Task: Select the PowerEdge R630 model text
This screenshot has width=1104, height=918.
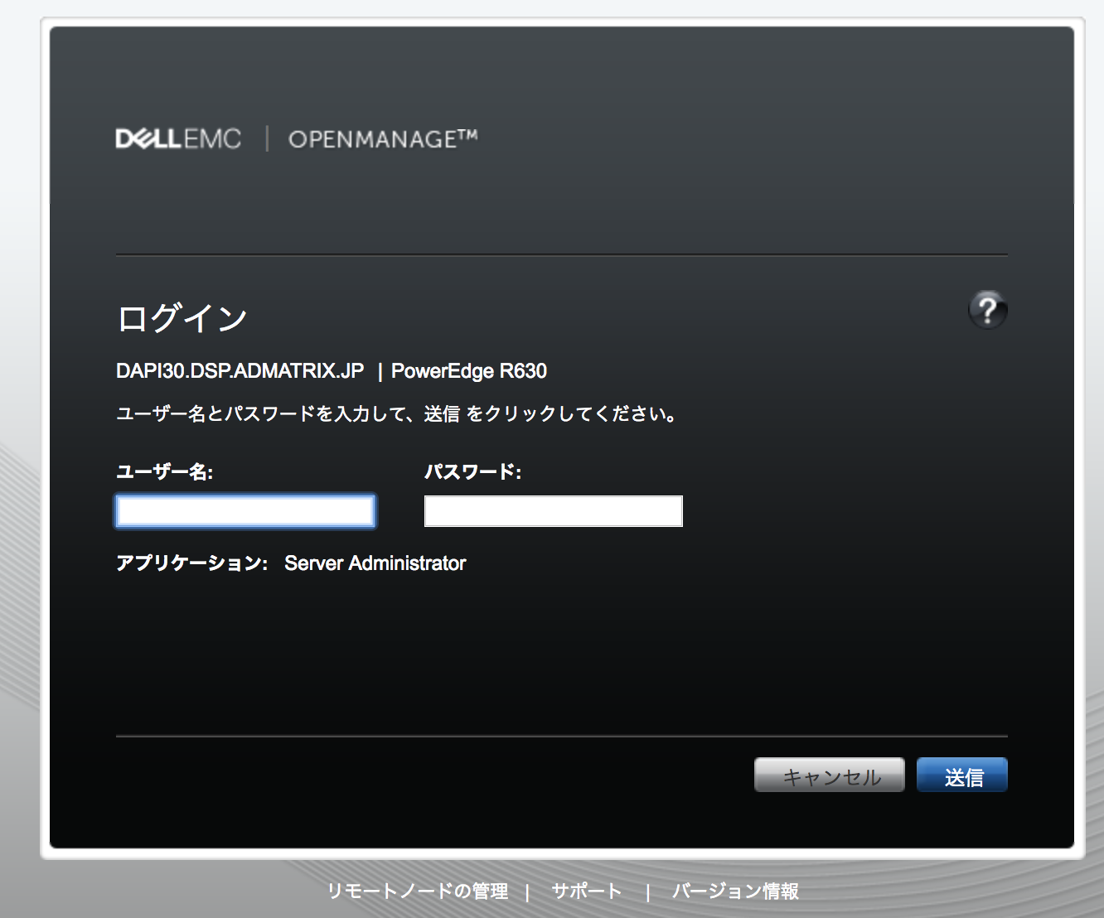Action: [x=469, y=371]
